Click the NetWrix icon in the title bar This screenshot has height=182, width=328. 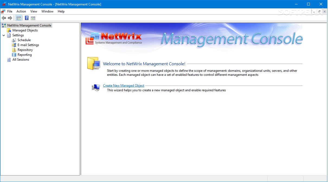pos(4,4)
